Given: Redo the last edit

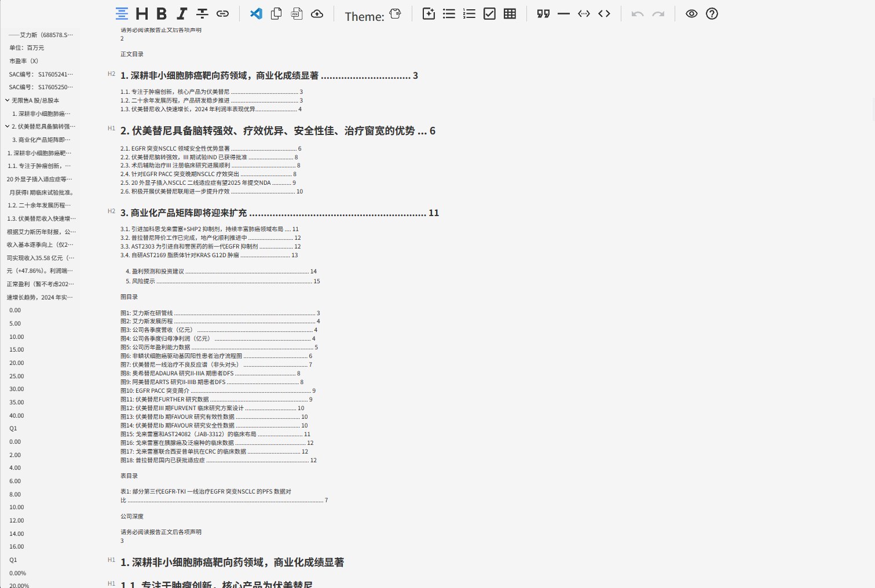Looking at the screenshot, I should (658, 13).
